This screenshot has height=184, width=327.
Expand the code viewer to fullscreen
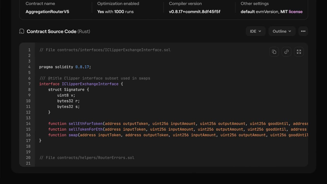pos(299,52)
